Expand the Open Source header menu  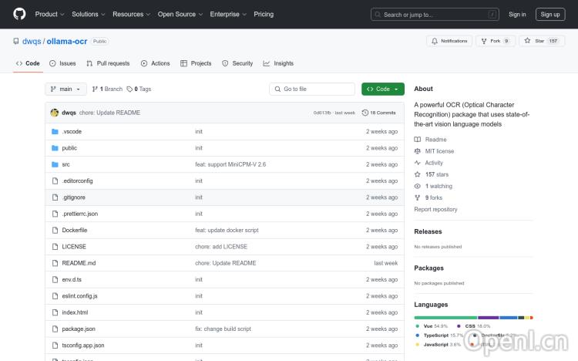tap(180, 14)
